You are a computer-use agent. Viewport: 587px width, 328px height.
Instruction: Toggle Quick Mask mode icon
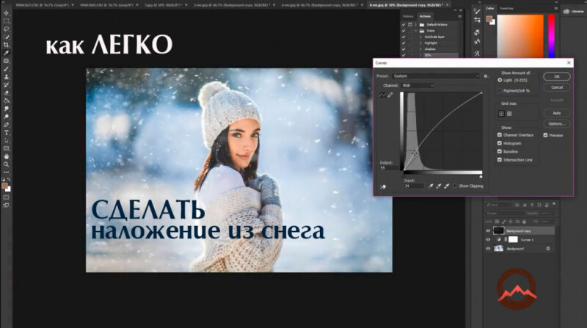[x=6, y=197]
